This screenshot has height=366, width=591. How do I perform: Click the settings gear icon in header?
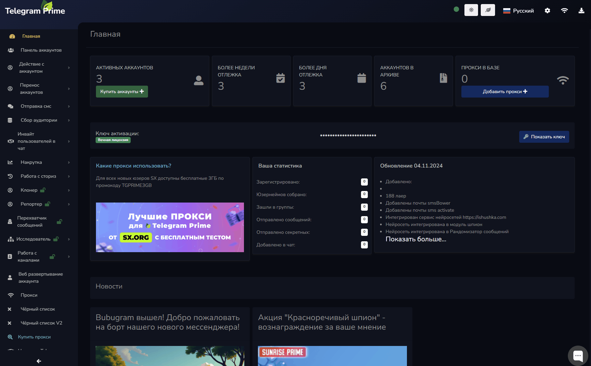click(x=547, y=11)
